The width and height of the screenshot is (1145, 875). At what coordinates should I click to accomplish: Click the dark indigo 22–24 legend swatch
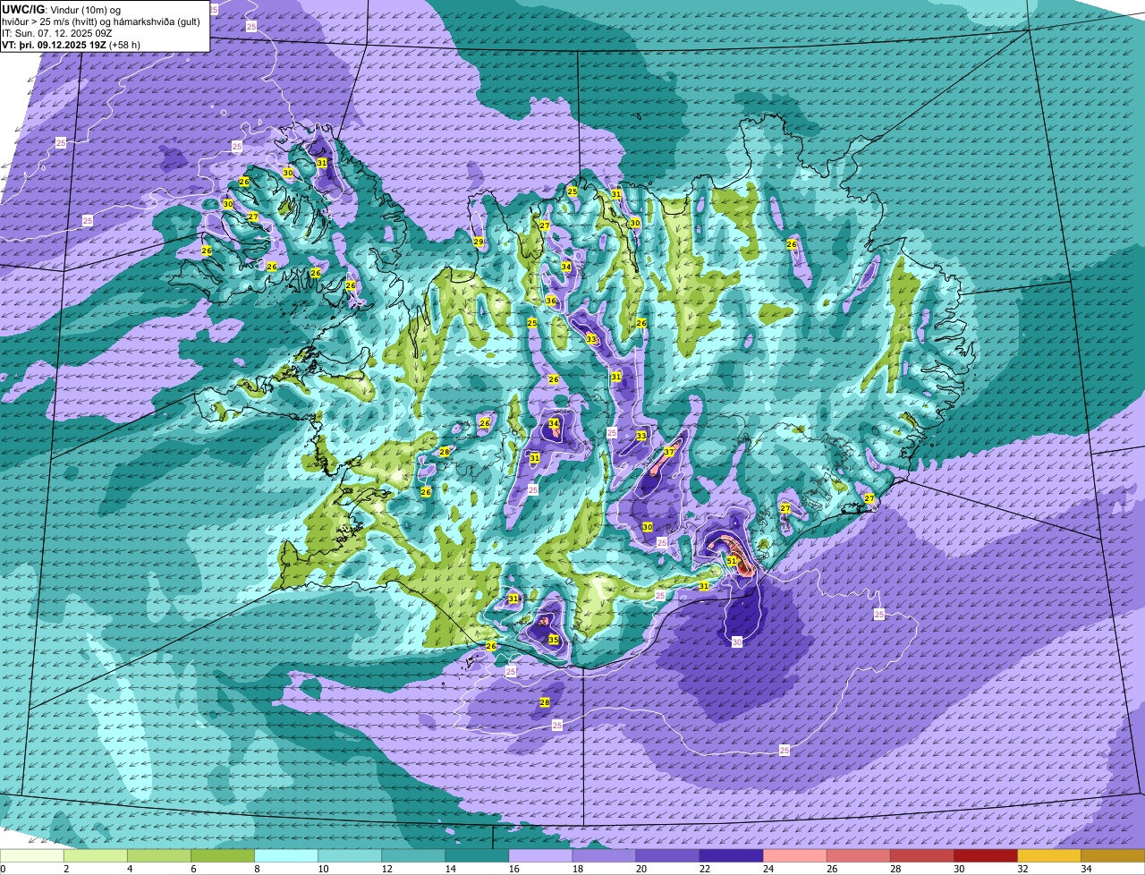[x=731, y=856]
